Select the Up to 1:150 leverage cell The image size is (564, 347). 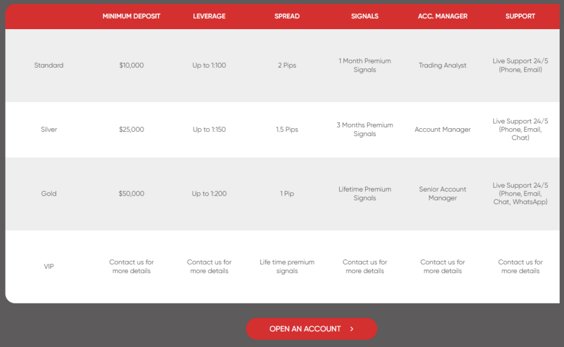point(209,129)
